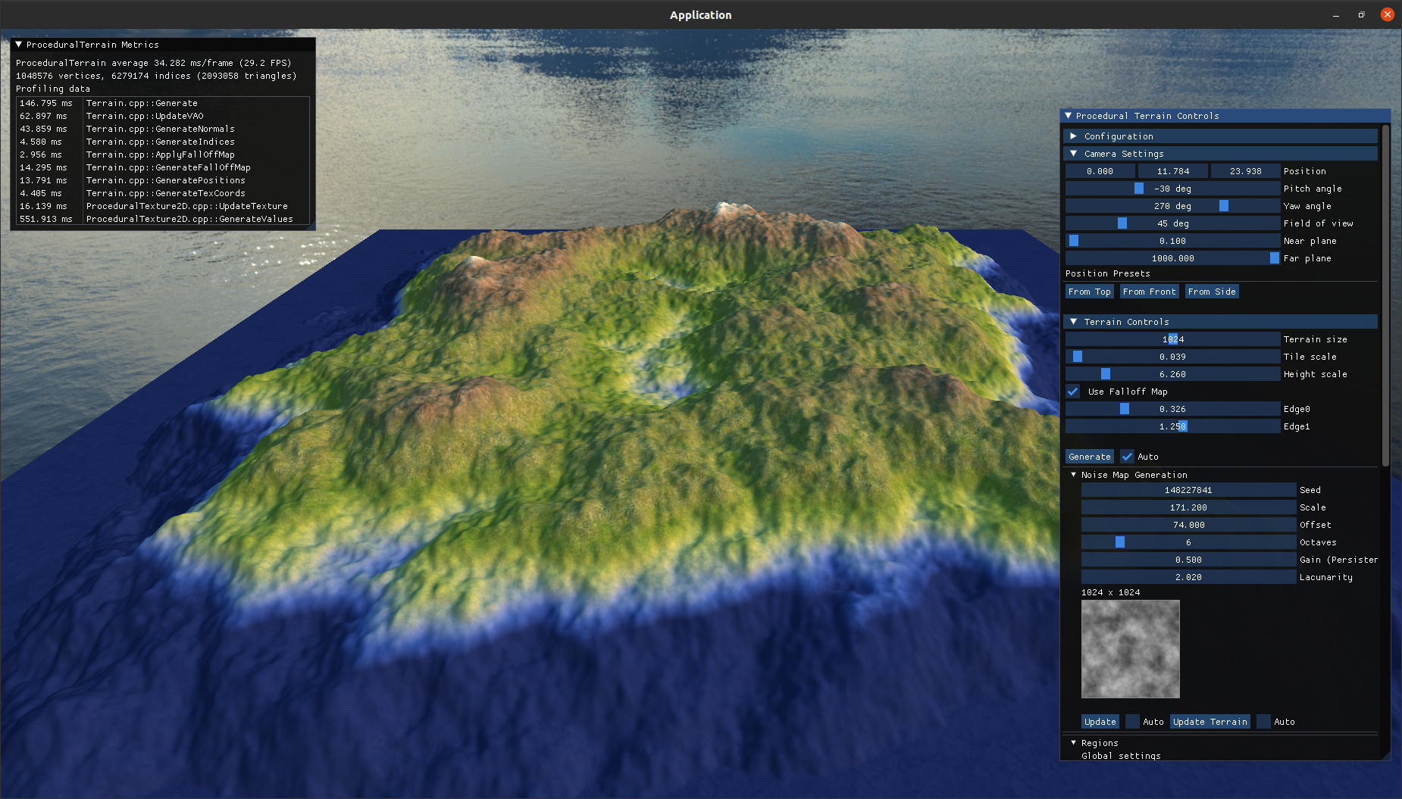The width and height of the screenshot is (1402, 799).
Task: Click the ProceduralTexture2D.cpp::UpdateTexture row
Action: click(163, 206)
